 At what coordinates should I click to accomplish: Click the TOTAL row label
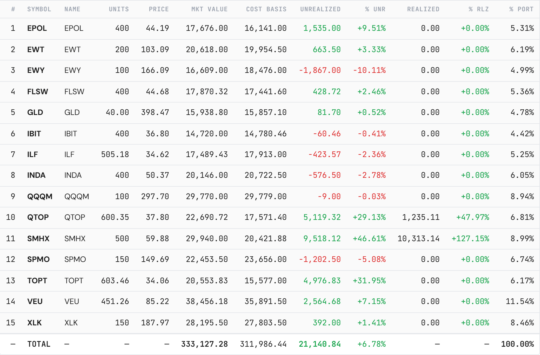coord(39,344)
